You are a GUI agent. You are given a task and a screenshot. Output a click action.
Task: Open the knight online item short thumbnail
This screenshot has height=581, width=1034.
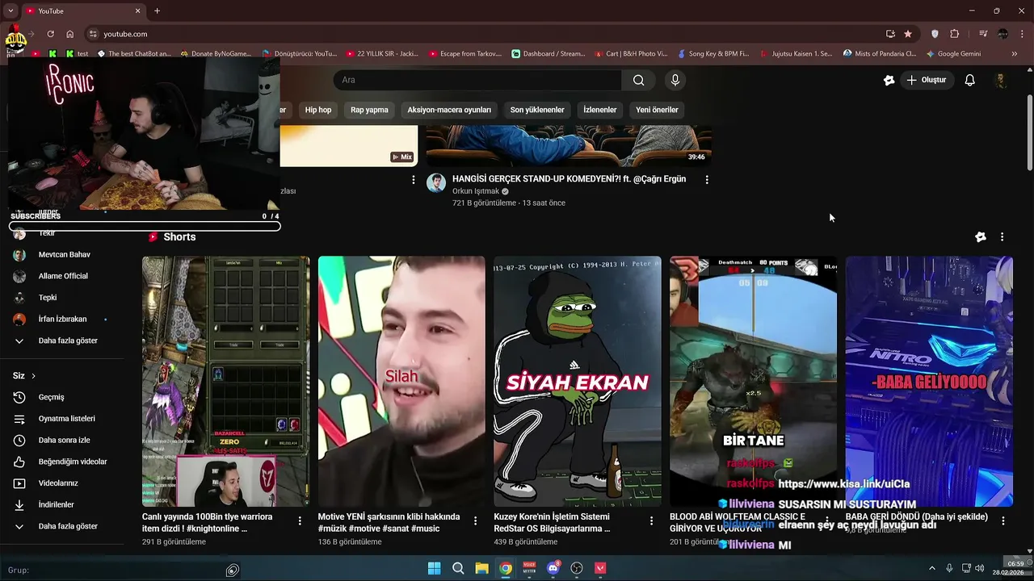225,381
